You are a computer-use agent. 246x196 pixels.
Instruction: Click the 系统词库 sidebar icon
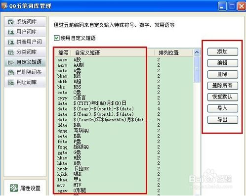11,22
